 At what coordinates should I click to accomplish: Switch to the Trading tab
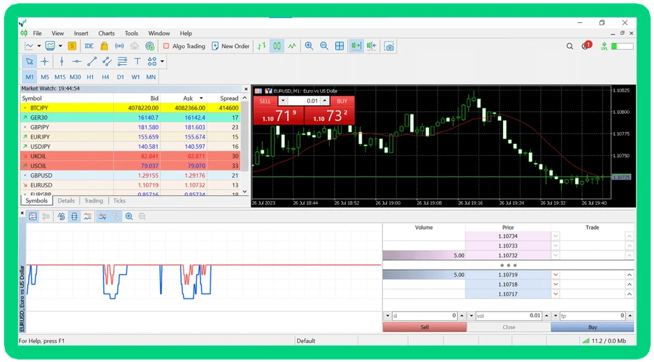pyautogui.click(x=94, y=201)
